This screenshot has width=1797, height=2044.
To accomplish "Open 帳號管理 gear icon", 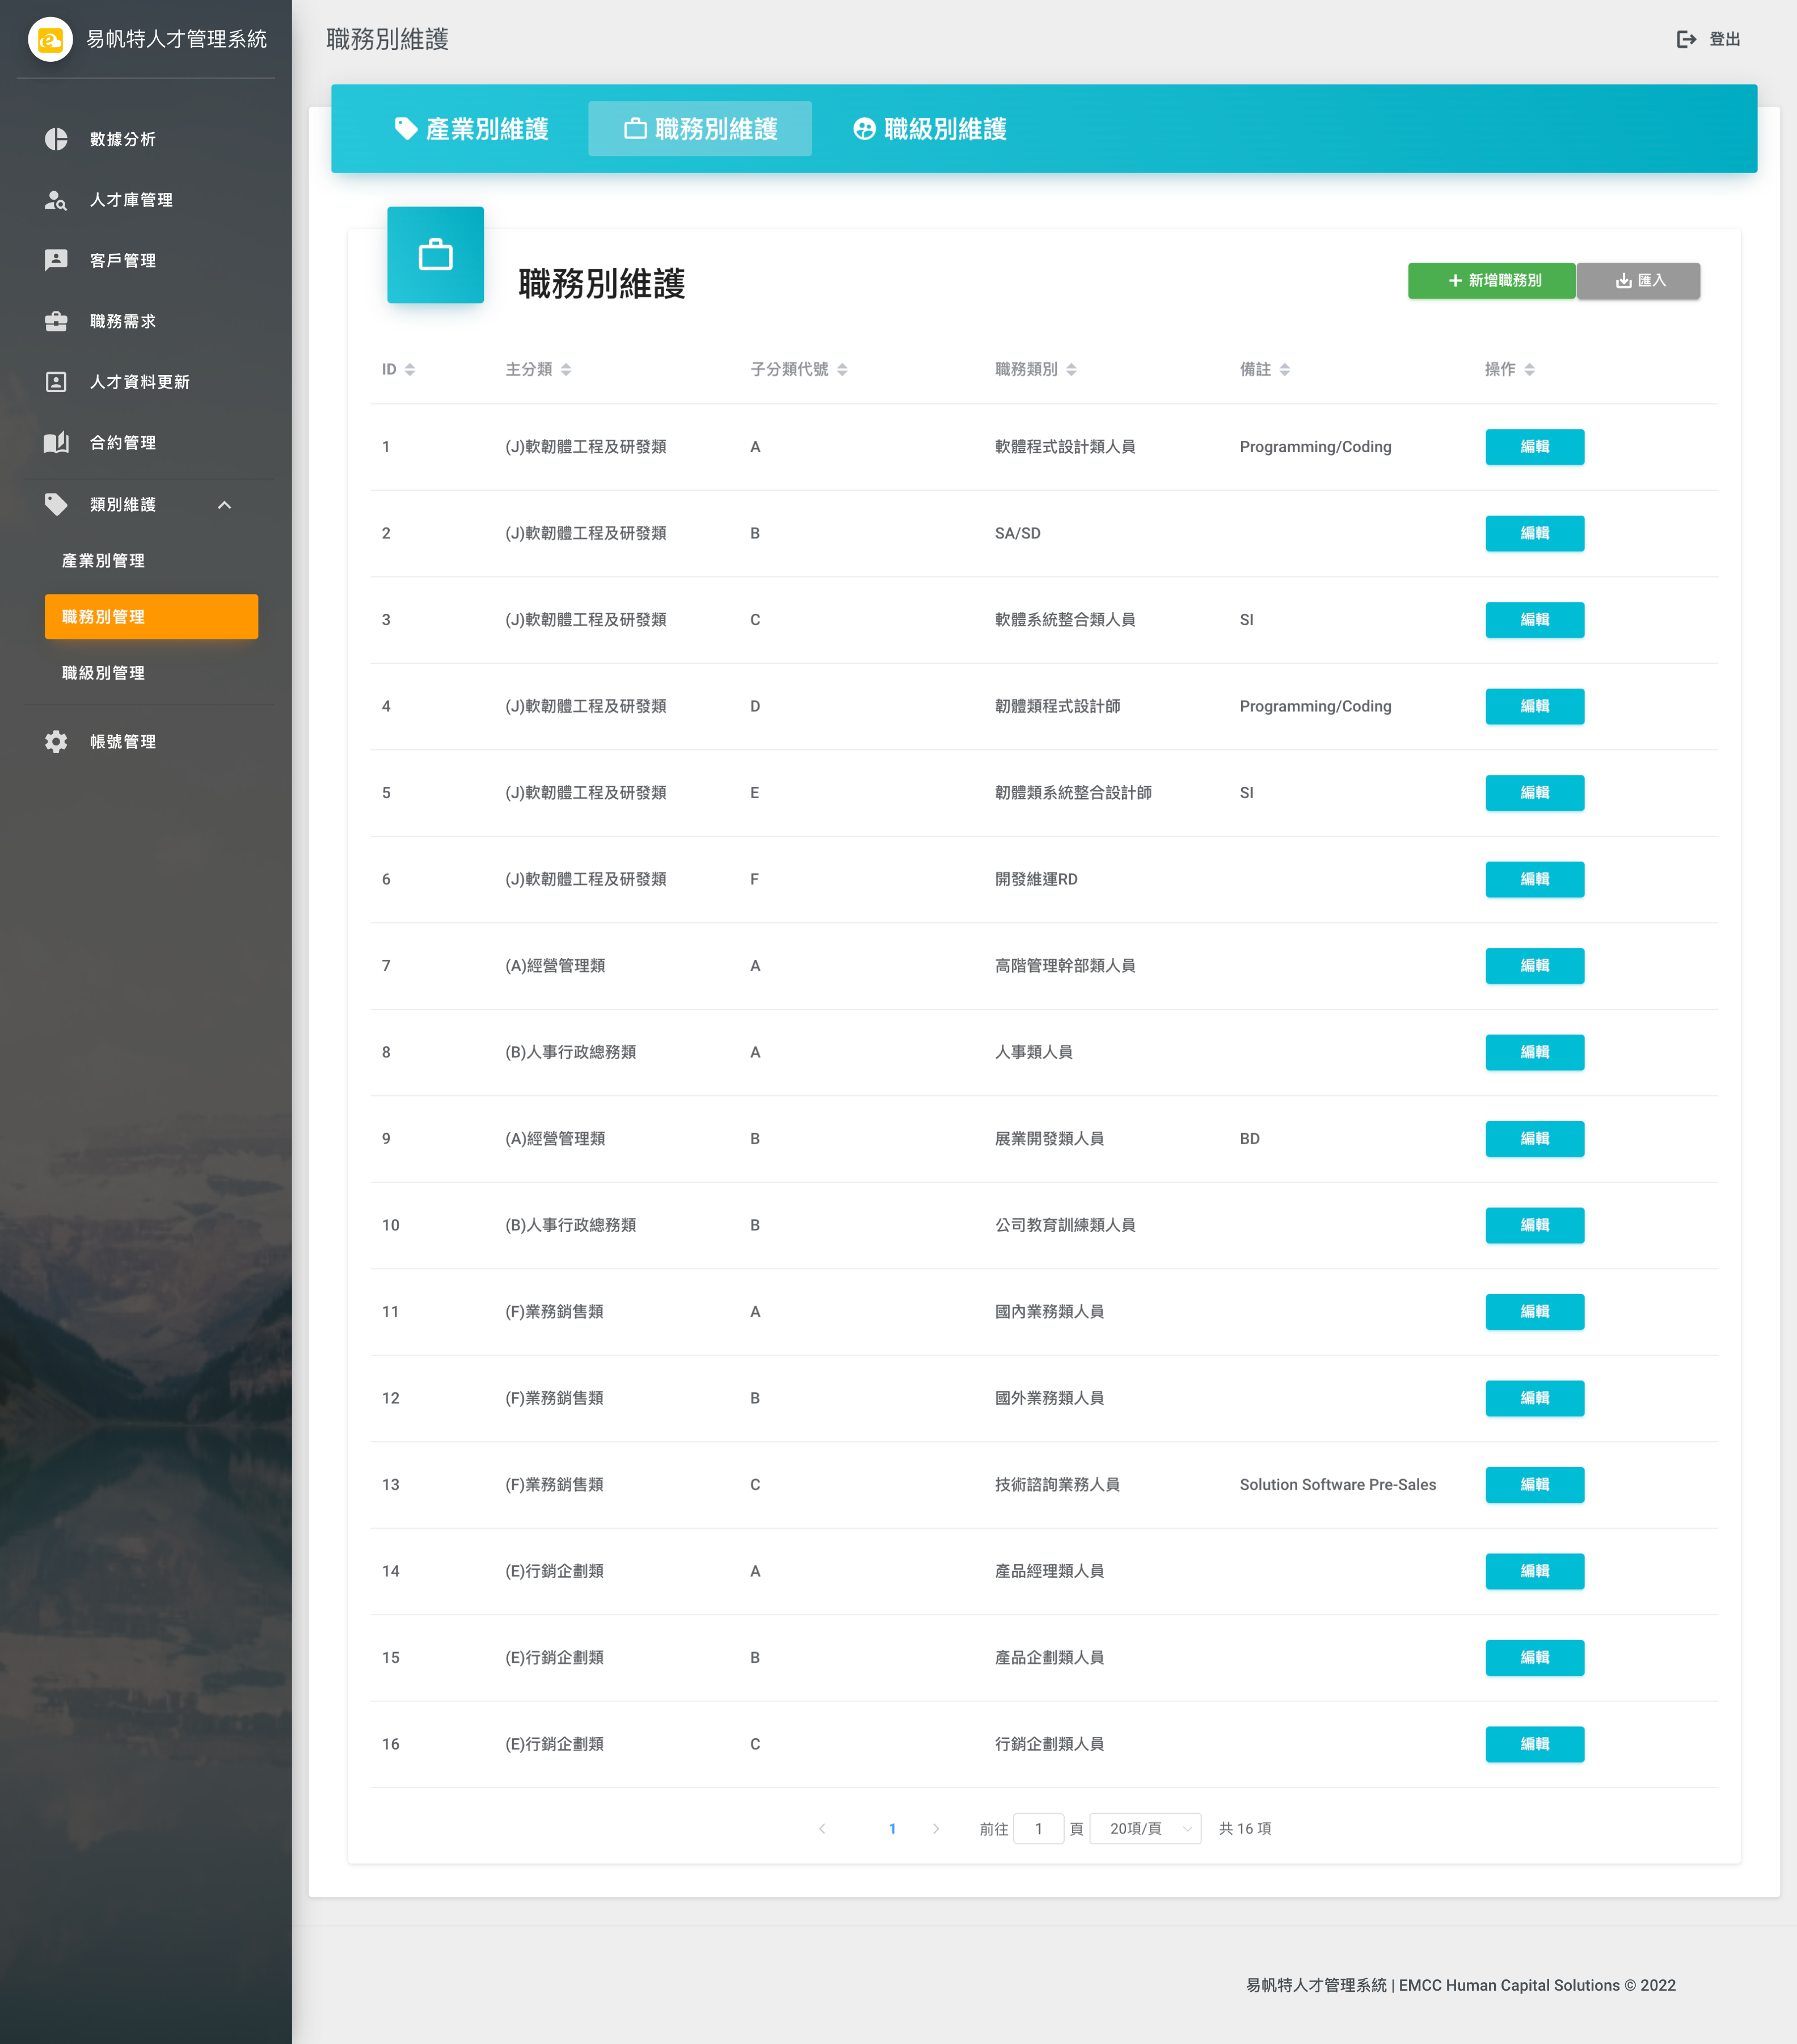I will point(56,741).
